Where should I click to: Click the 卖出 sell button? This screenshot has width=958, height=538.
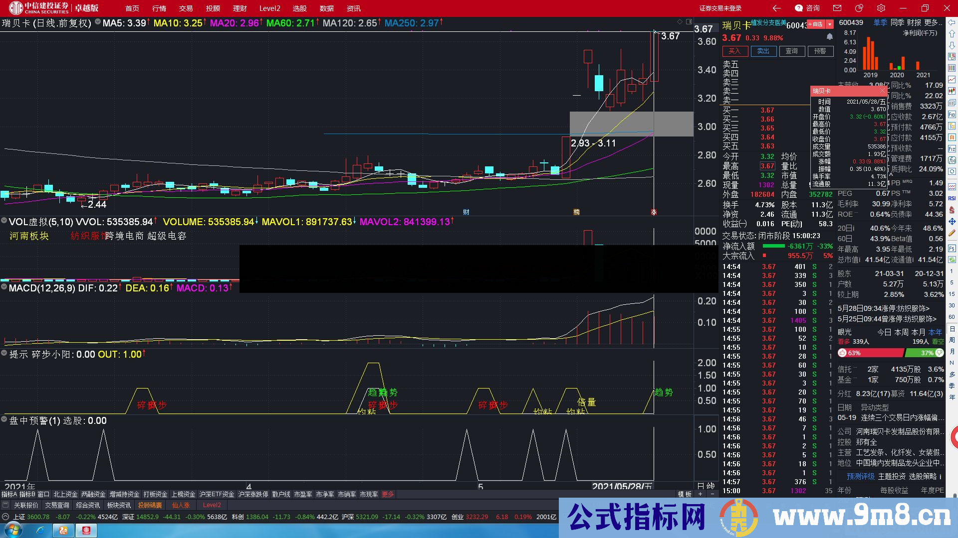(763, 51)
